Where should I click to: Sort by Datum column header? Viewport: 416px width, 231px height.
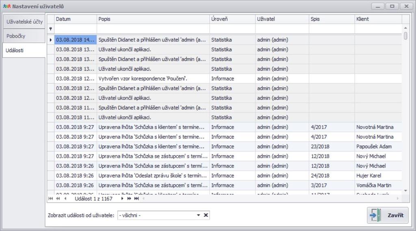point(76,19)
